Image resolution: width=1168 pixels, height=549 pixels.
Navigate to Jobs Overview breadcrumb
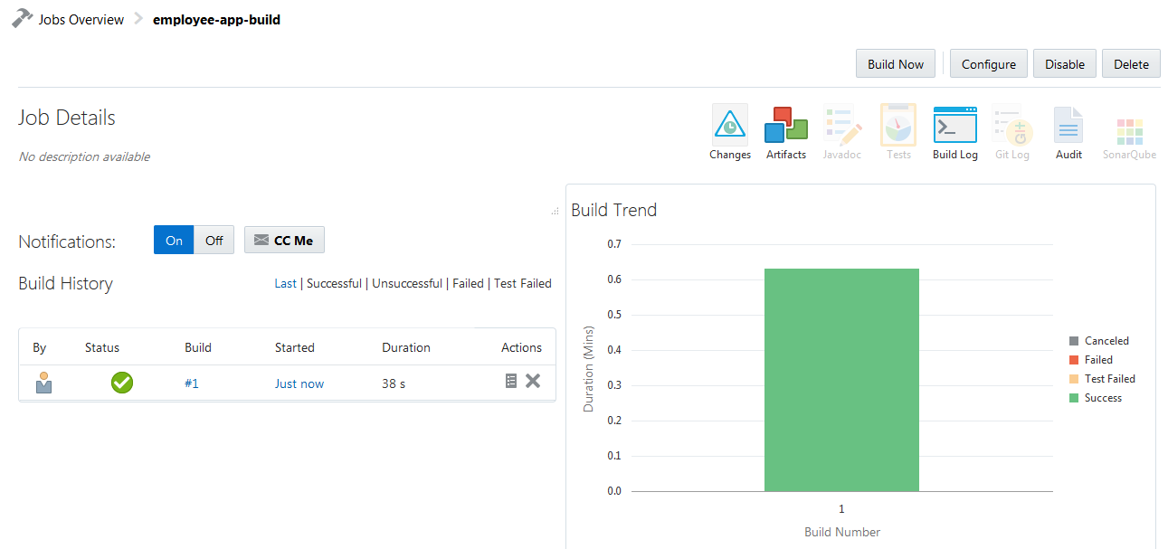[80, 19]
